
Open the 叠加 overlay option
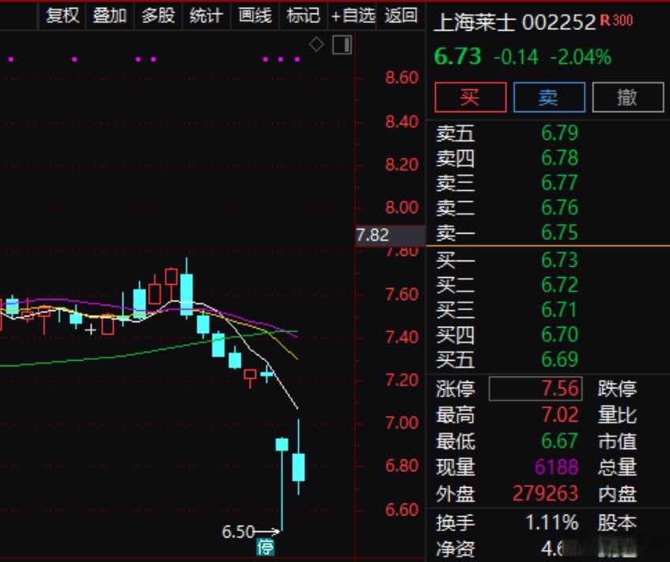coord(110,16)
